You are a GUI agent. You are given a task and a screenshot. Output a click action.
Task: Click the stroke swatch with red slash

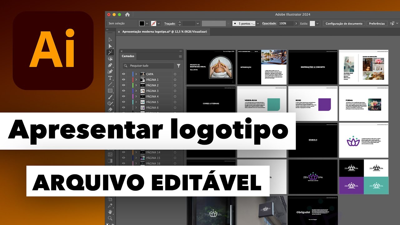153,23
